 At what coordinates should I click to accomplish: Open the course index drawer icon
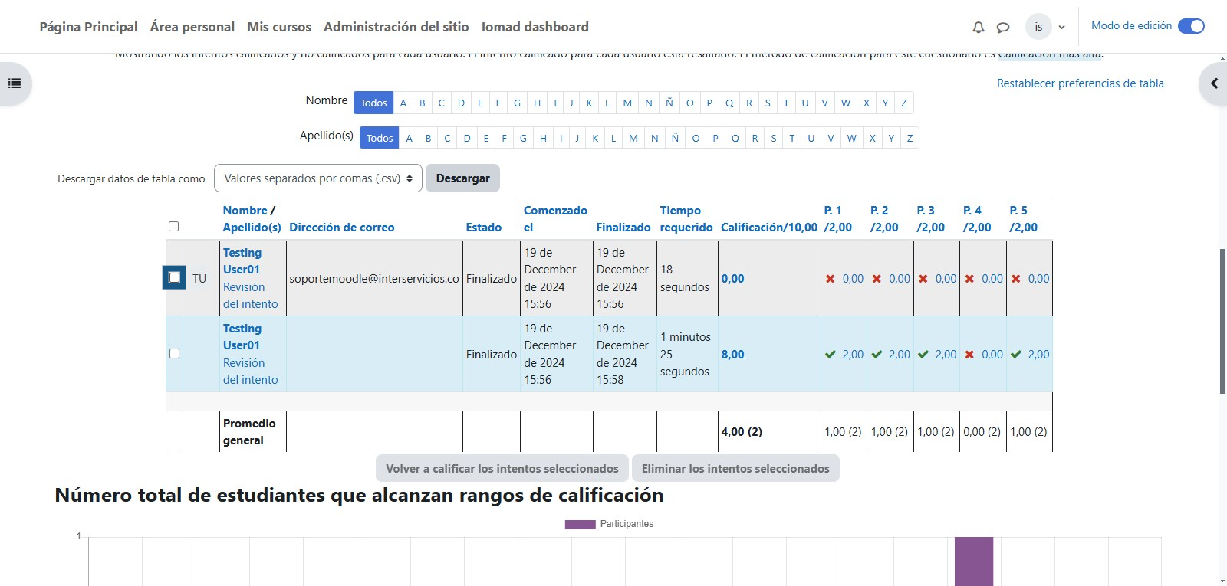pyautogui.click(x=15, y=83)
